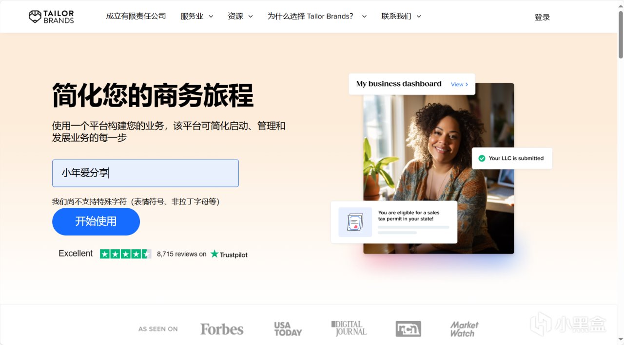Image resolution: width=624 pixels, height=345 pixels.
Task: Click the sales tax permit document icon
Action: coord(355,222)
